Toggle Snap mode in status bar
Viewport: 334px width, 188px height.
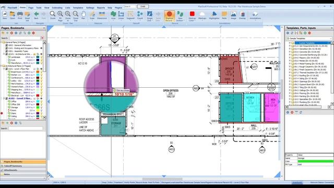tap(104, 182)
